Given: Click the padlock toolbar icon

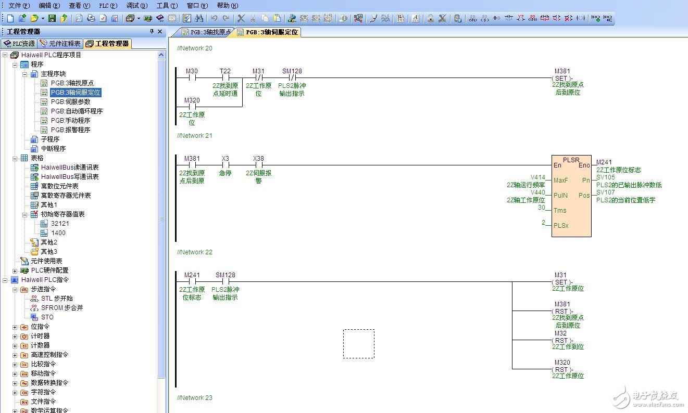Looking at the screenshot, I should 430,18.
